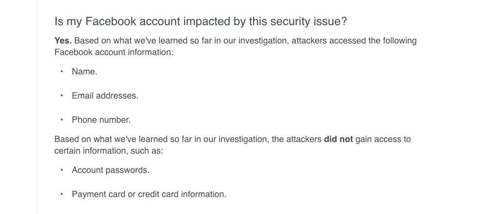The image size is (482, 214).
Task: Click the bold "did not" text
Action: click(x=338, y=140)
